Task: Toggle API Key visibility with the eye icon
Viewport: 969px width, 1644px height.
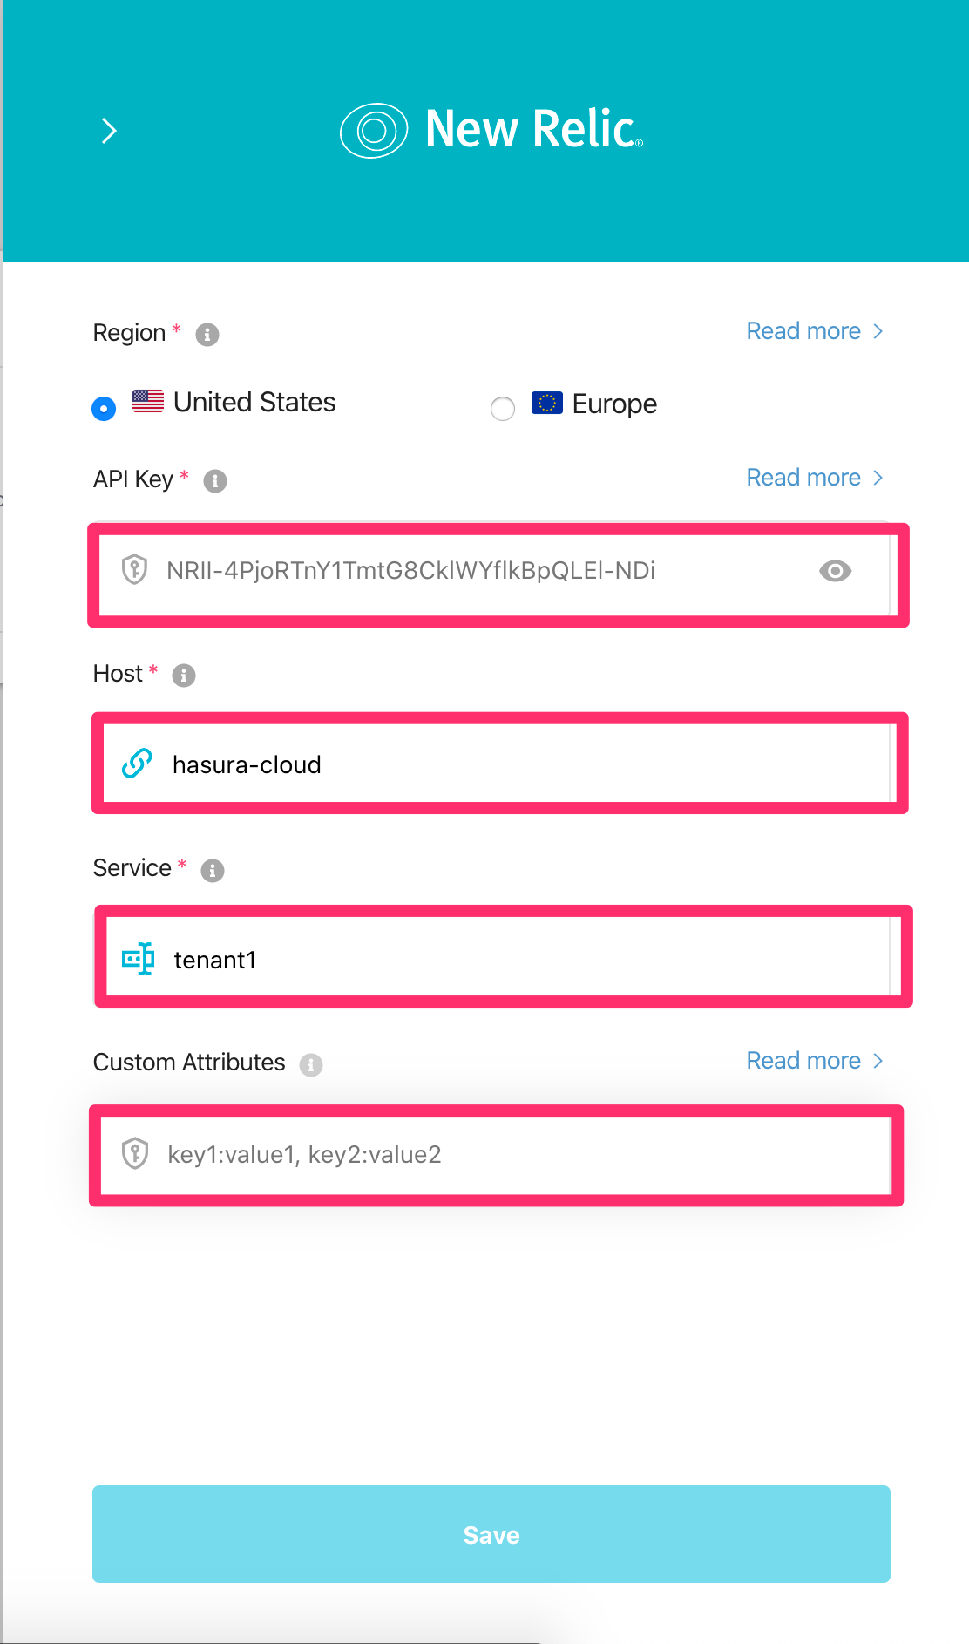Action: (835, 571)
